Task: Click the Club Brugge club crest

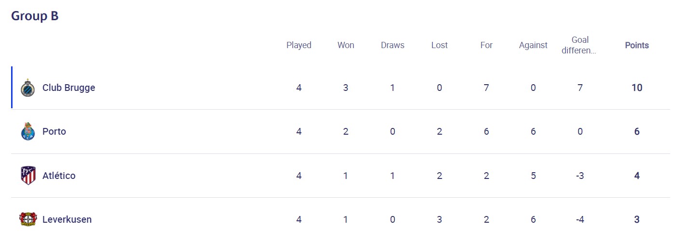Action: (28, 88)
